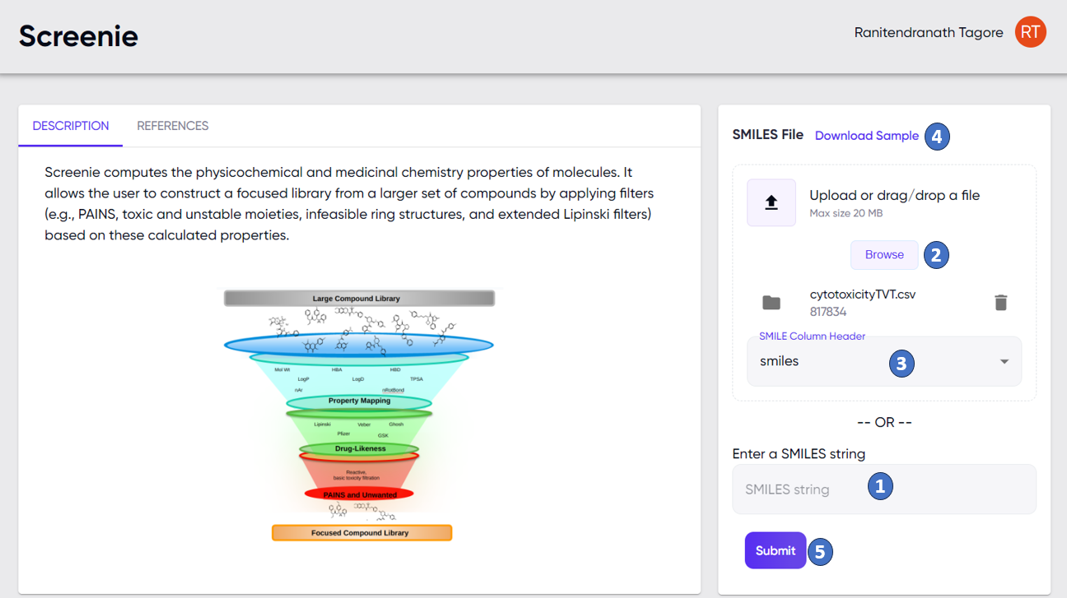The height and width of the screenshot is (598, 1067).
Task: Submit the SMILES input
Action: coord(776,550)
